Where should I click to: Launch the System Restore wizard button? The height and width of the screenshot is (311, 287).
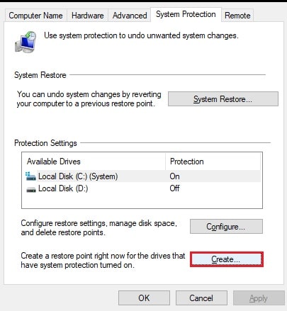pos(223,99)
